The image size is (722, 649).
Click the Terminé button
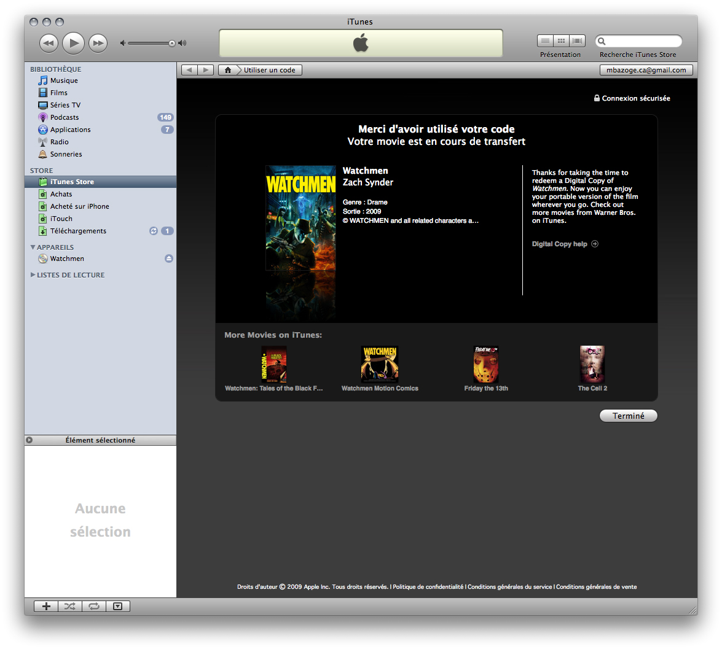click(629, 416)
